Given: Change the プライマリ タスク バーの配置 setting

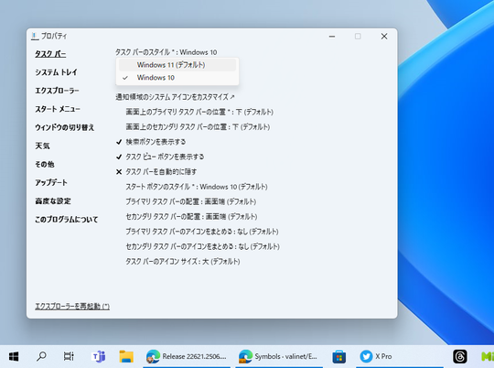Looking at the screenshot, I should point(191,201).
